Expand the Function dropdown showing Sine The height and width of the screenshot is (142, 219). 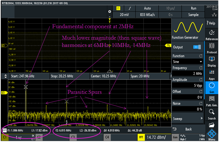pos(188,62)
